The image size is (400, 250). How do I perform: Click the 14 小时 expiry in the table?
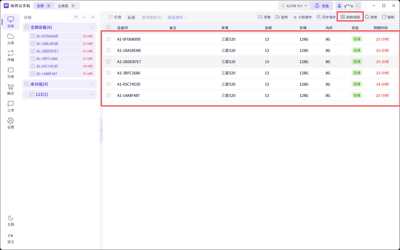tap(382, 84)
